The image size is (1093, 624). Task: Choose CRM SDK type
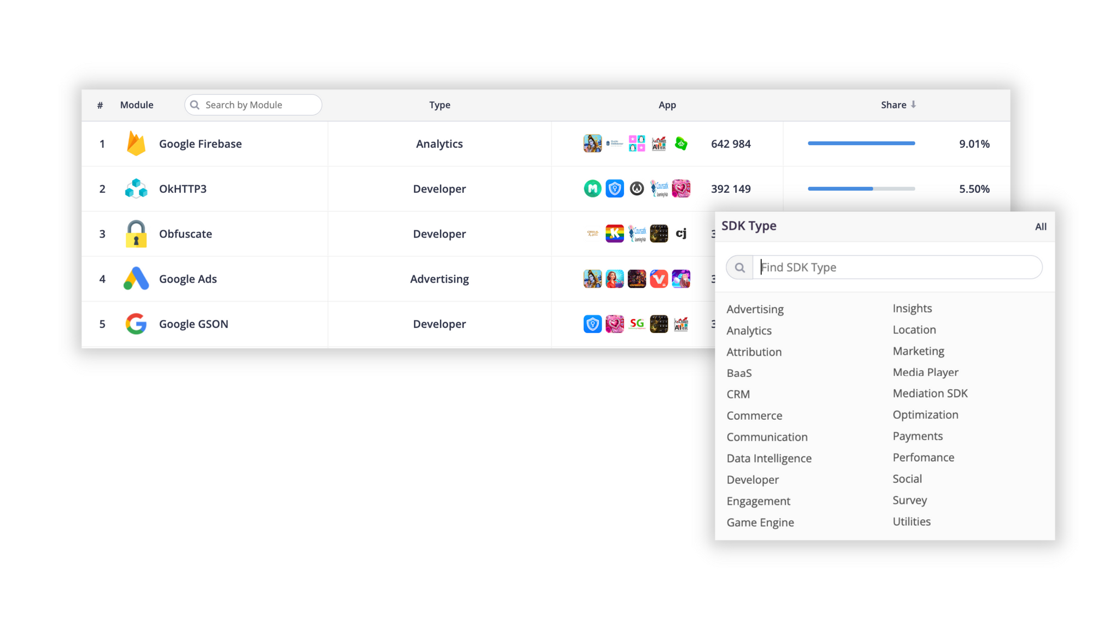click(738, 394)
